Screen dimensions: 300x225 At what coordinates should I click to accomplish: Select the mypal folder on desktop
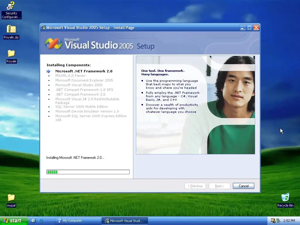click(x=11, y=200)
